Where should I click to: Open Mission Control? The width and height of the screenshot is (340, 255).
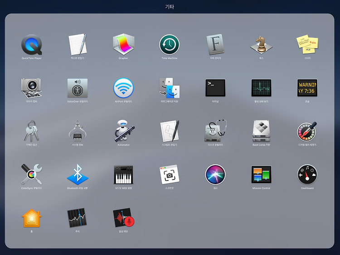(261, 175)
